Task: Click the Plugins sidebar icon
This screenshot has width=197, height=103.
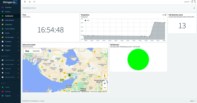Action: point(3,50)
